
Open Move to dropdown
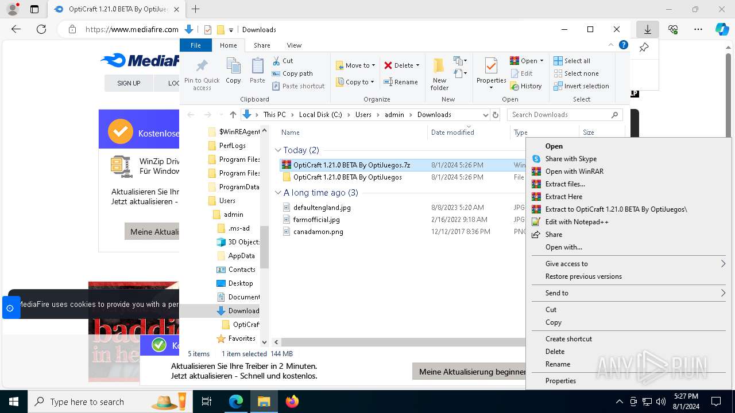pos(355,65)
